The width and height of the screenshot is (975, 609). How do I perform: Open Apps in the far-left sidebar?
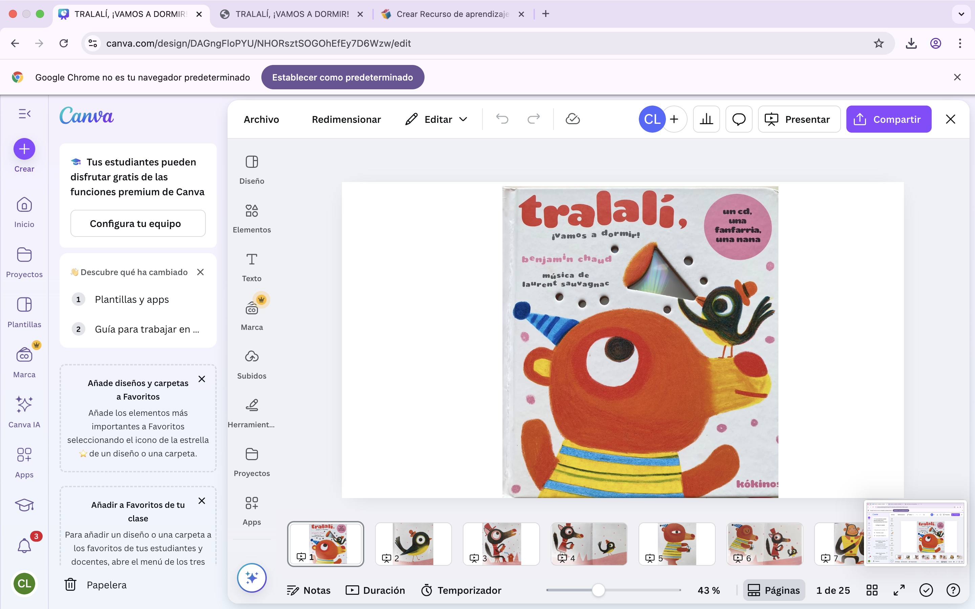pyautogui.click(x=24, y=463)
